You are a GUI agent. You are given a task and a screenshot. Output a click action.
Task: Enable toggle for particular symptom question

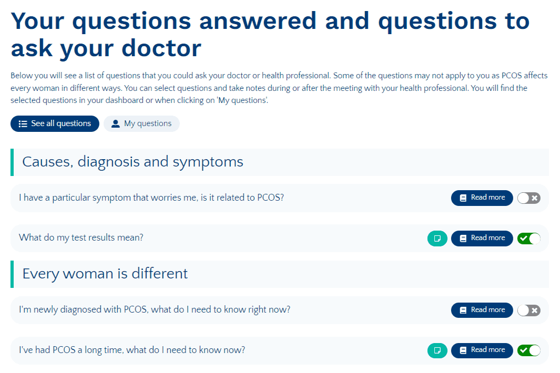[528, 198]
